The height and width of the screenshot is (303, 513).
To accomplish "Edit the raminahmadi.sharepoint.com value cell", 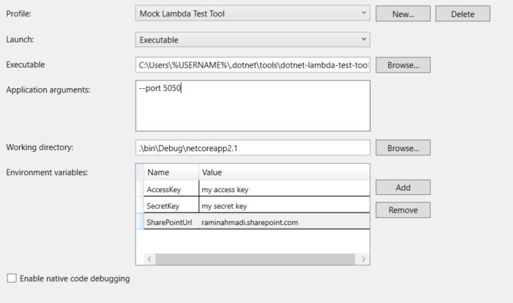I will click(x=284, y=222).
